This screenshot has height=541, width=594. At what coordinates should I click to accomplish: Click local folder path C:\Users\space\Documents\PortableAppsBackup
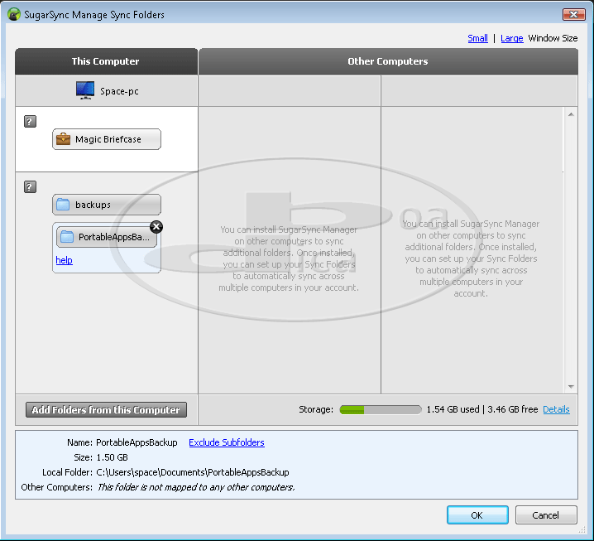(x=193, y=472)
